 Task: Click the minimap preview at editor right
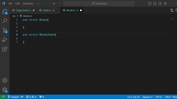[x=171, y=19]
